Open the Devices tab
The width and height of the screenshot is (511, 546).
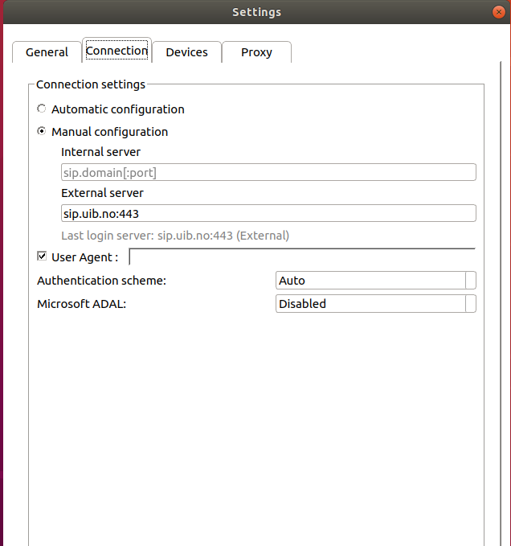click(x=186, y=52)
